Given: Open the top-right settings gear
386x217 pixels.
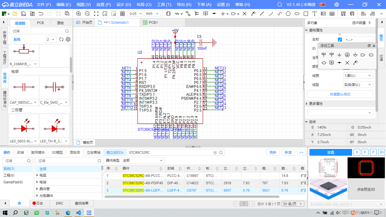Looking at the screenshot, I should (337, 5).
